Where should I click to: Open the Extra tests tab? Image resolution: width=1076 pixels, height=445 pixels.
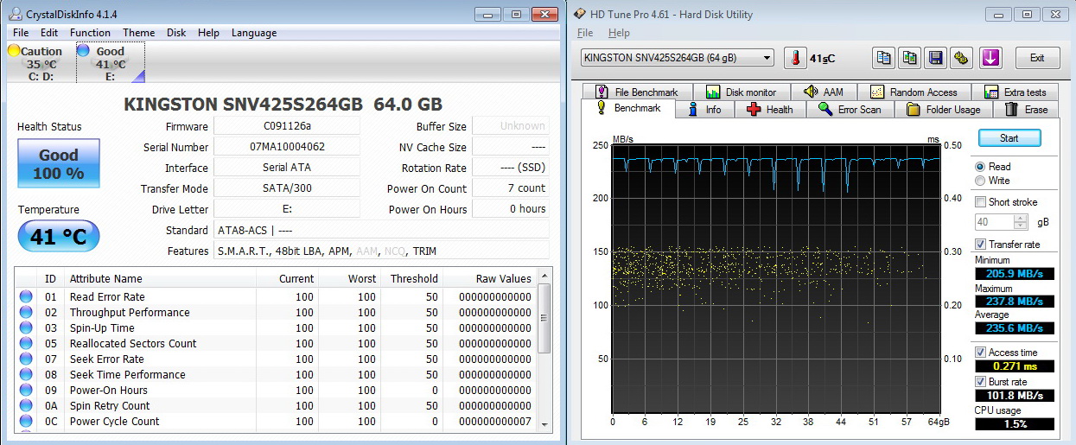coord(1015,92)
